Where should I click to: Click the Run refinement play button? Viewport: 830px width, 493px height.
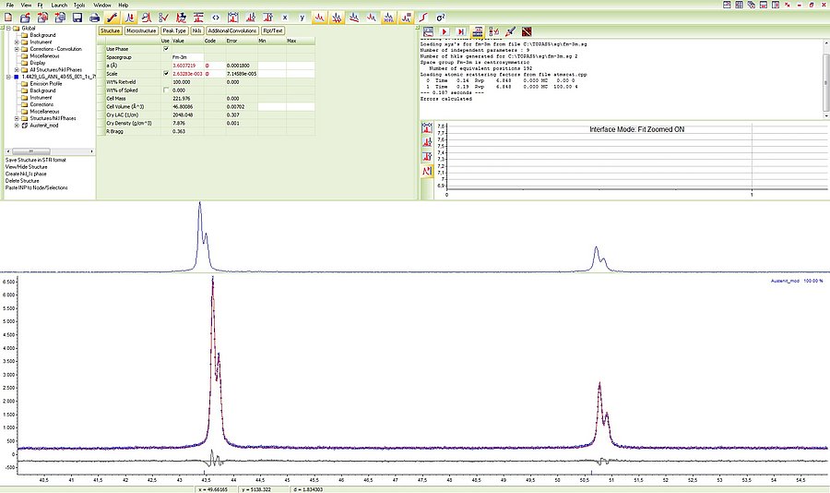(x=444, y=31)
